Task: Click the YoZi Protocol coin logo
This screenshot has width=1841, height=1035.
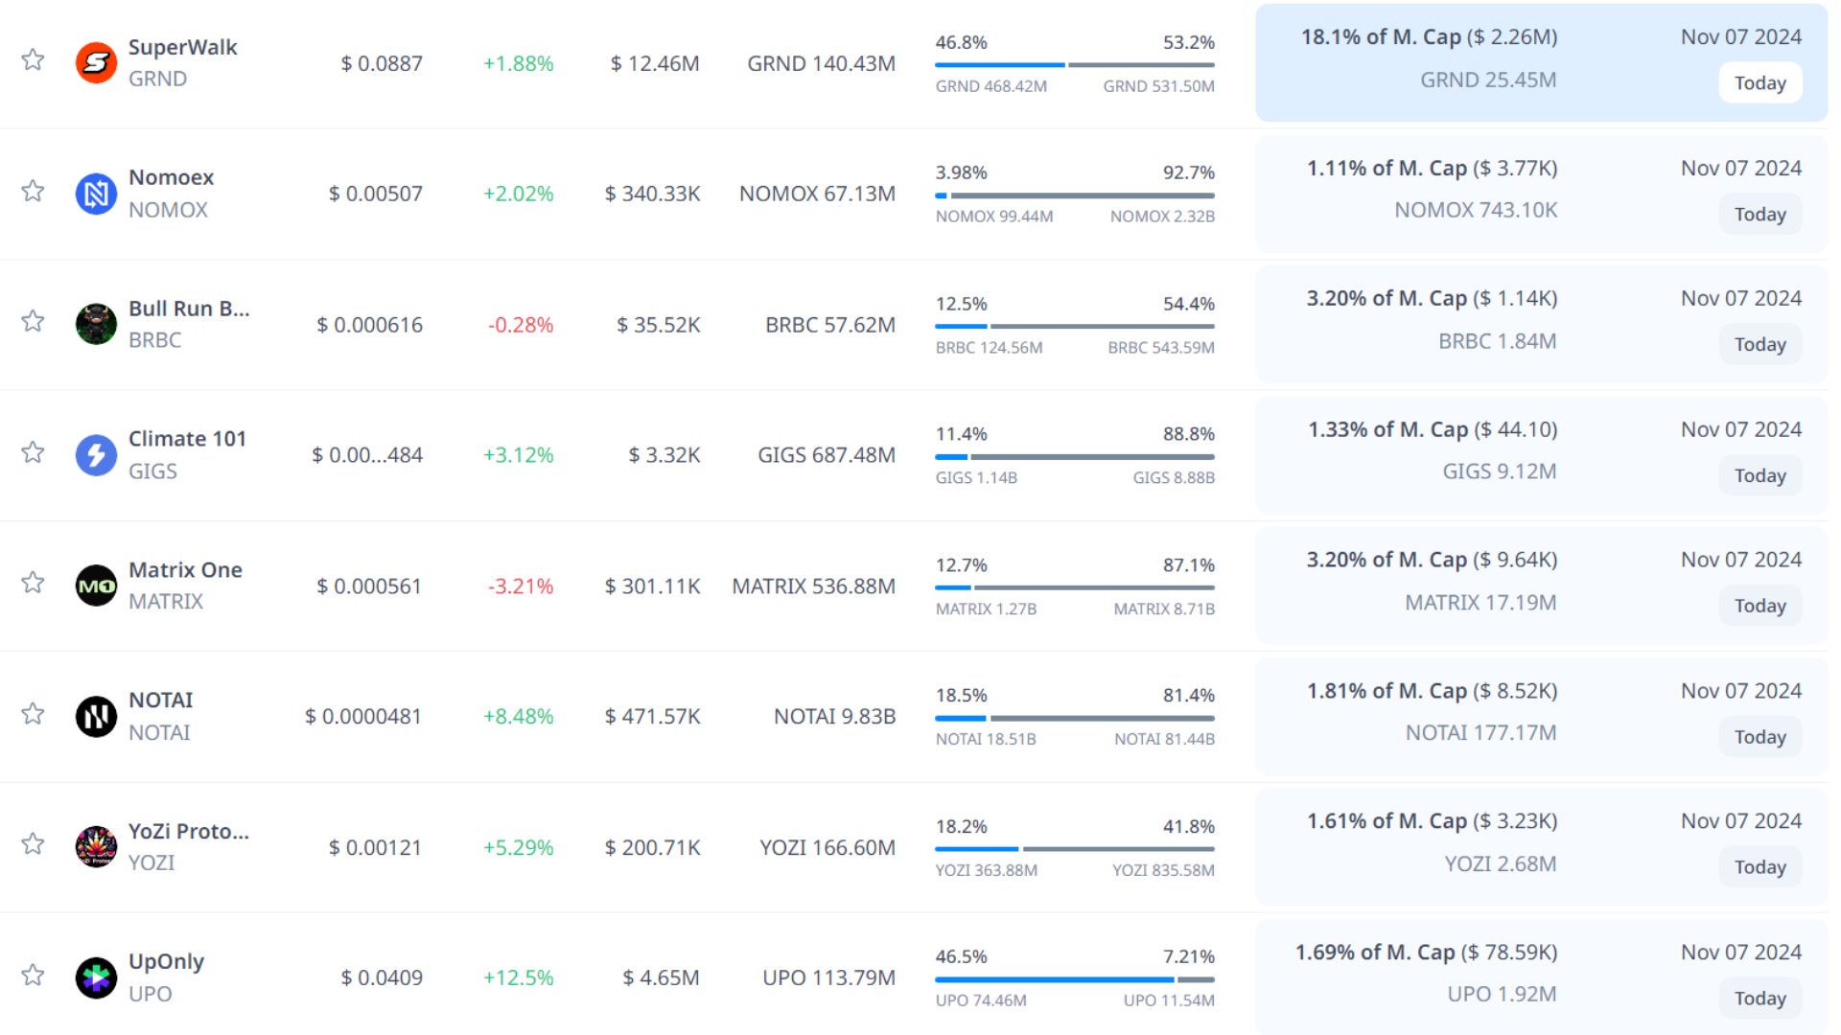Action: [x=96, y=847]
